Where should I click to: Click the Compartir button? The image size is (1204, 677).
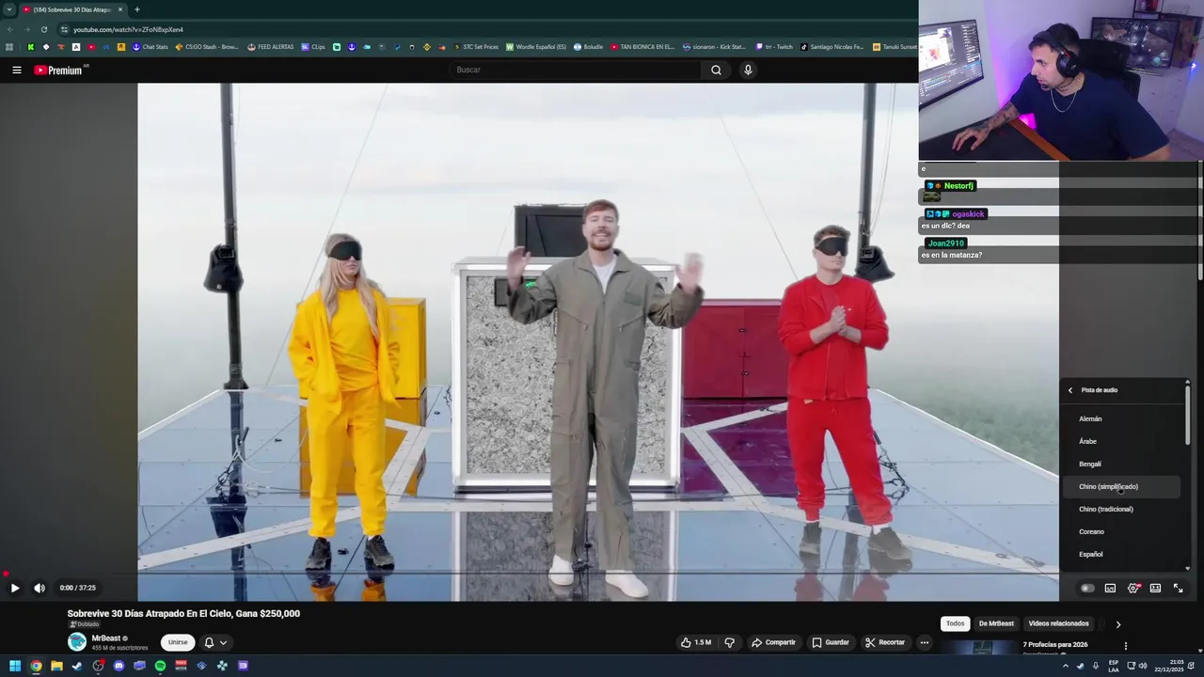[773, 642]
